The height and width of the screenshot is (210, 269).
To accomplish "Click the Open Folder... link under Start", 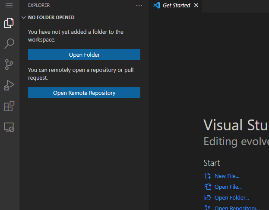I will point(231,197).
